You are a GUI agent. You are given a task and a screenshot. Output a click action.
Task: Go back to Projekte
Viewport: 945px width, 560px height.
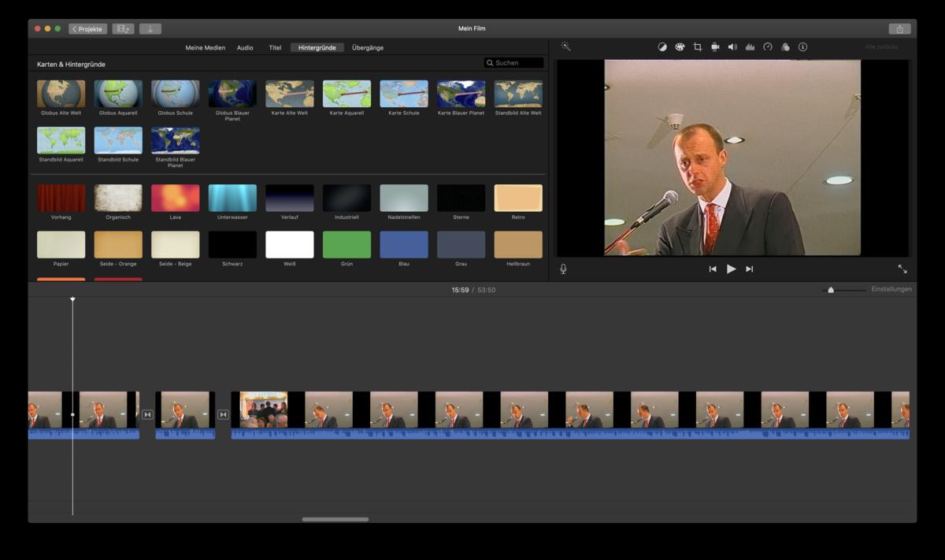88,29
